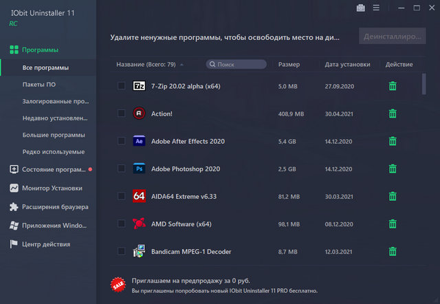Sort list by the Название column arrow
This screenshot has width=440, height=304.
tap(181, 65)
